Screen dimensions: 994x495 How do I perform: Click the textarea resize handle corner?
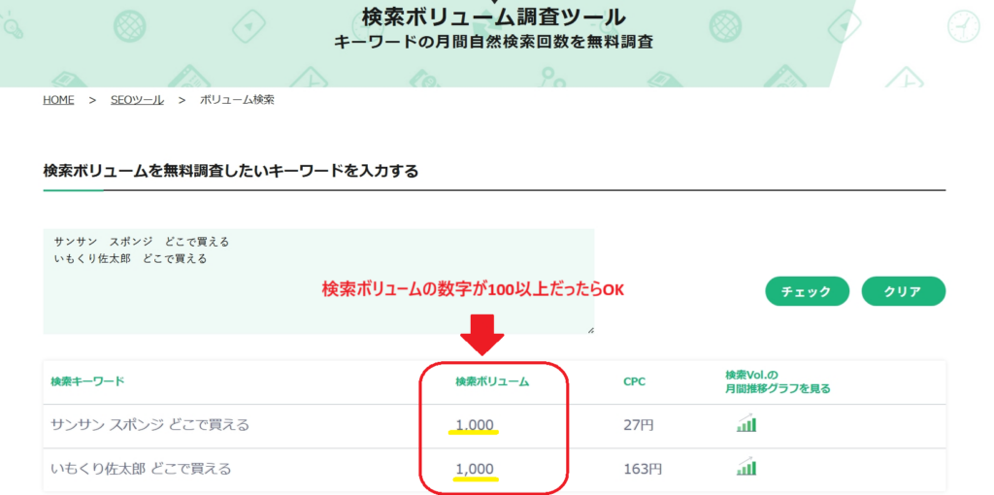click(589, 329)
